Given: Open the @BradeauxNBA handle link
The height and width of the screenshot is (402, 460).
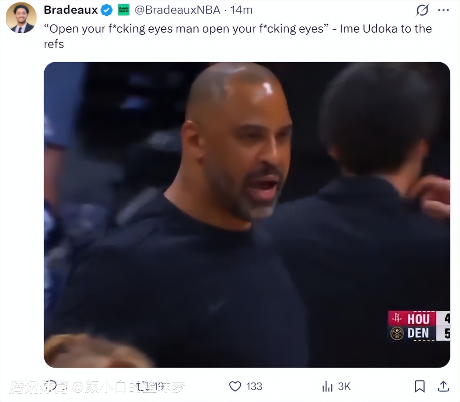Looking at the screenshot, I should pos(178,10).
